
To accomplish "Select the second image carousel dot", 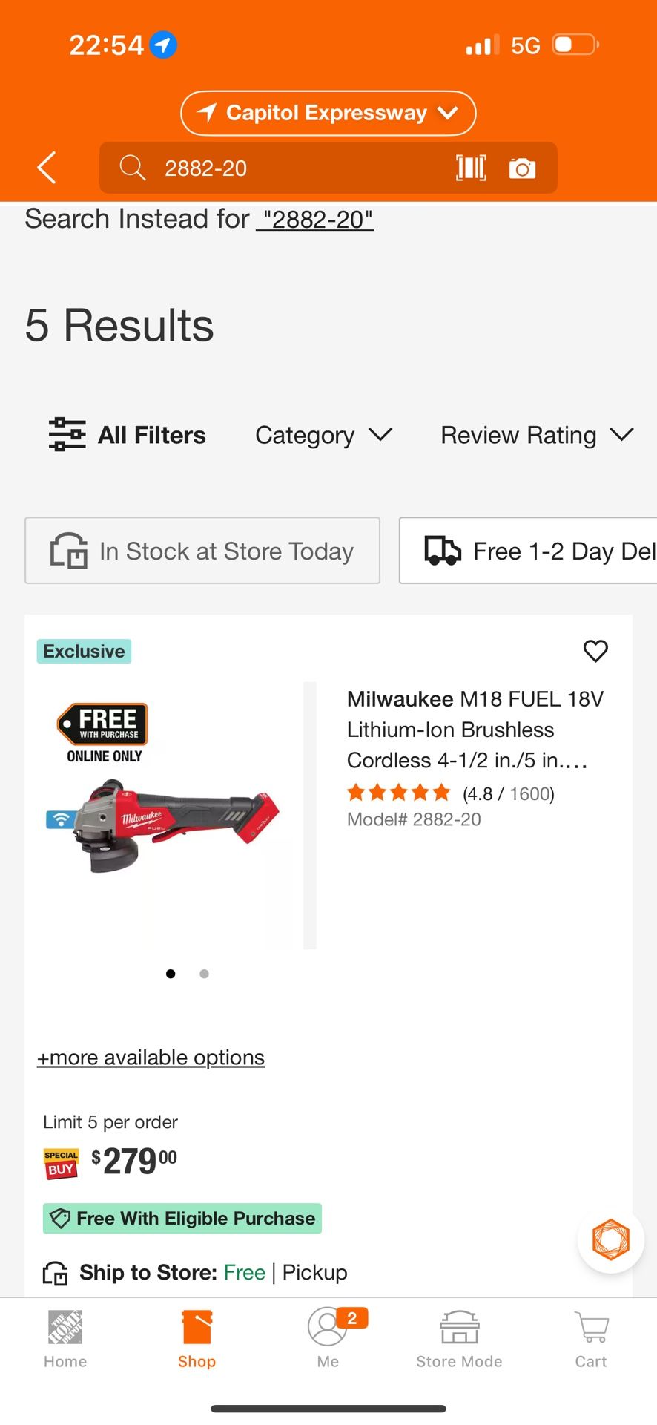I will pyautogui.click(x=204, y=974).
